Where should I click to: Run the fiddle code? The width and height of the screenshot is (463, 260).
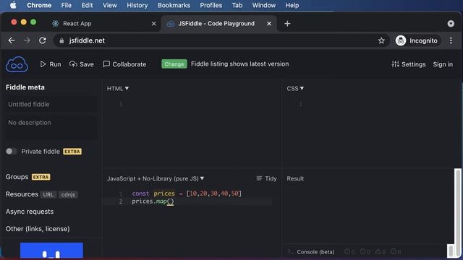[x=51, y=64]
